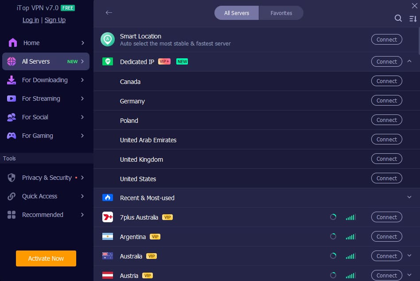The height and width of the screenshot is (281, 420).
Task: Refresh ping for 7plus Australia server
Action: tap(333, 217)
